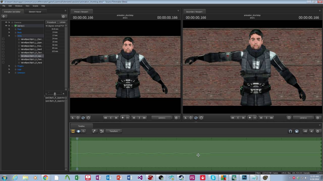The height and width of the screenshot is (181, 323).
Task: Switch timeline to Motion Editor mode
Action: click(78, 131)
